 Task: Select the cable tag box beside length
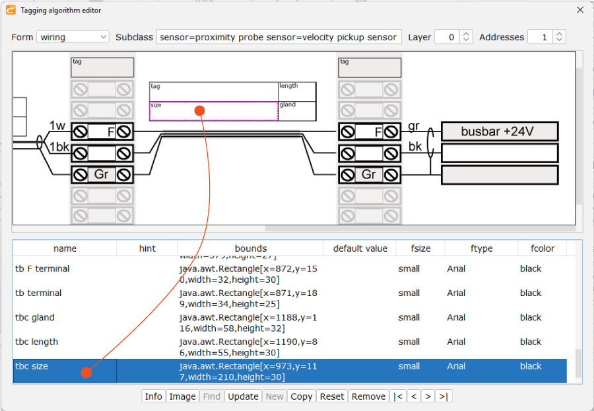[x=214, y=92]
